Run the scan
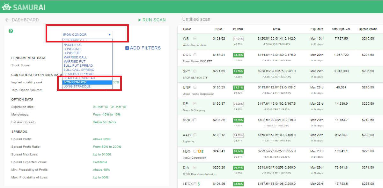 pyautogui.click(x=152, y=20)
